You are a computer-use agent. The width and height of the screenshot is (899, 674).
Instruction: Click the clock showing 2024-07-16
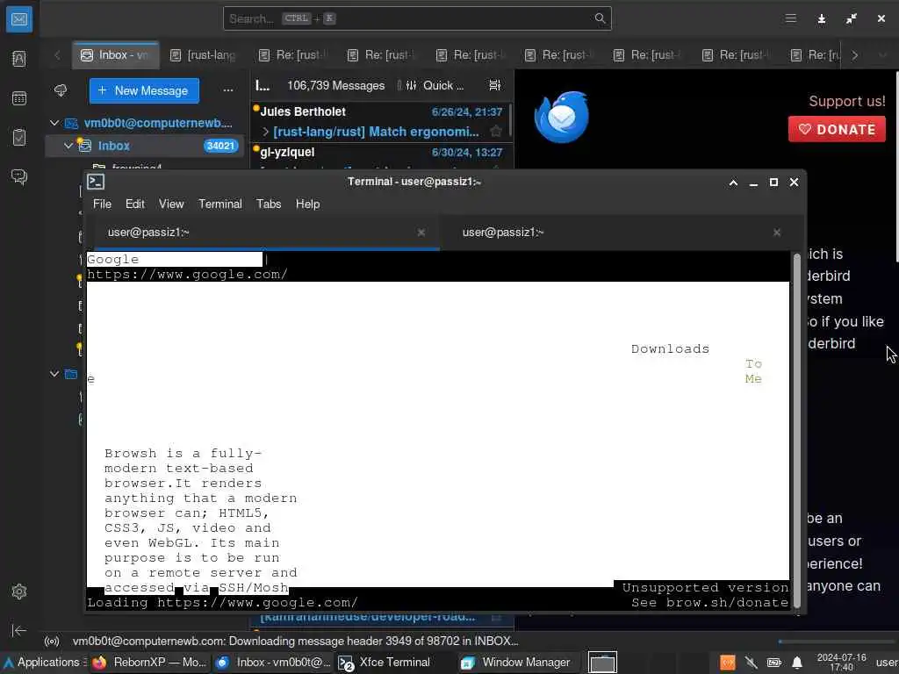(841, 663)
